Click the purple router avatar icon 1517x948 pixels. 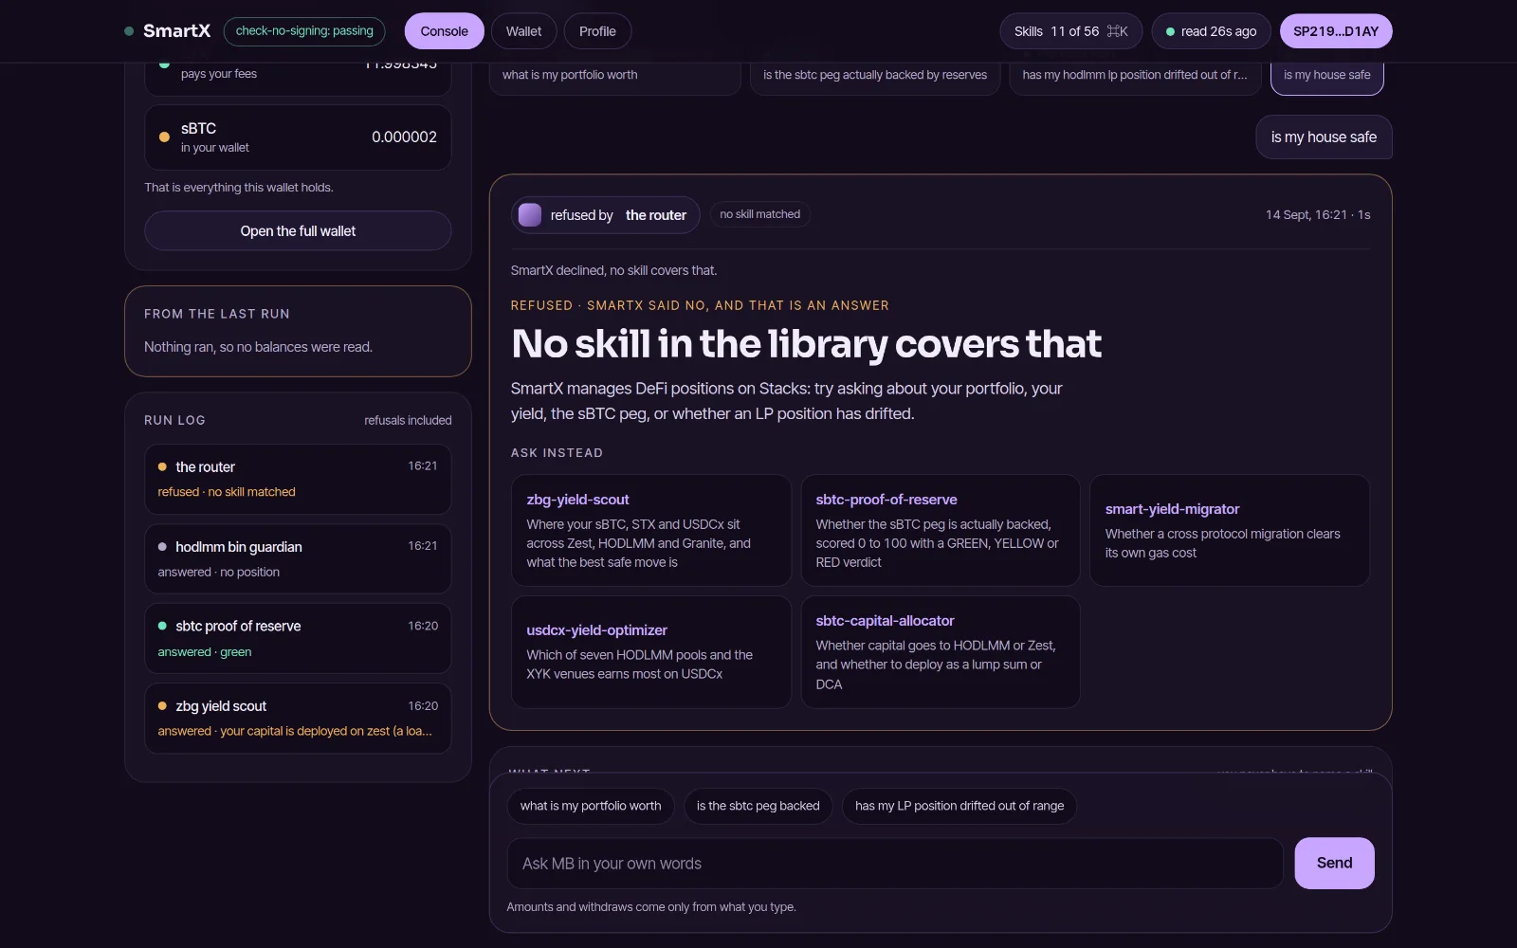click(530, 215)
